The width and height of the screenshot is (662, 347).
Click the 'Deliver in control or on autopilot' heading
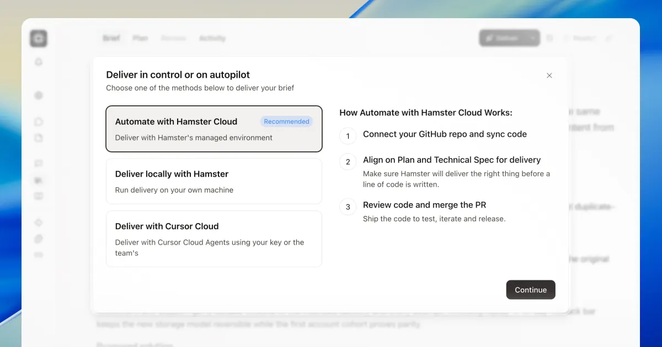(x=178, y=75)
